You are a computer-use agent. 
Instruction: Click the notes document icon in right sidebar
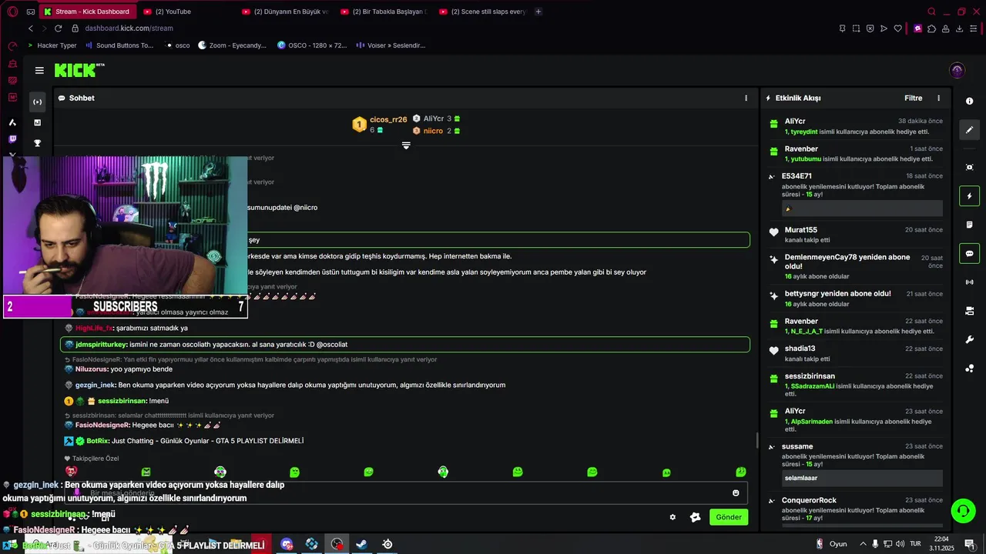969,225
